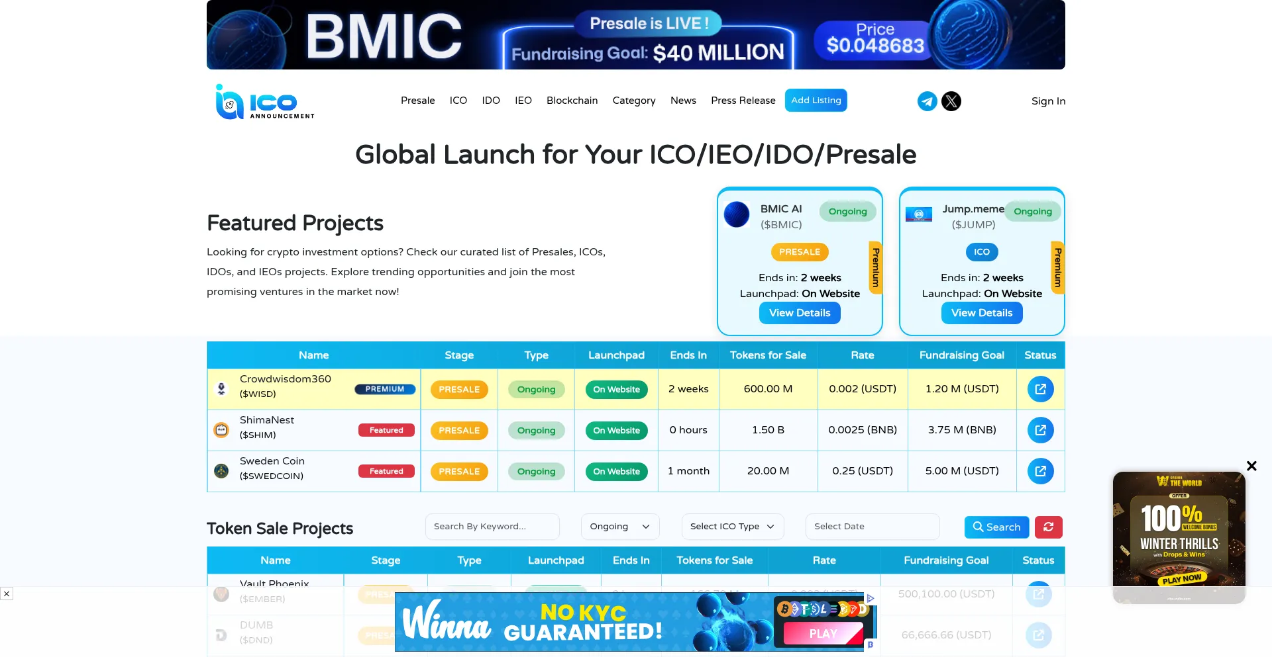Click the '20.00 M' tokens for sale cell

(x=768, y=471)
